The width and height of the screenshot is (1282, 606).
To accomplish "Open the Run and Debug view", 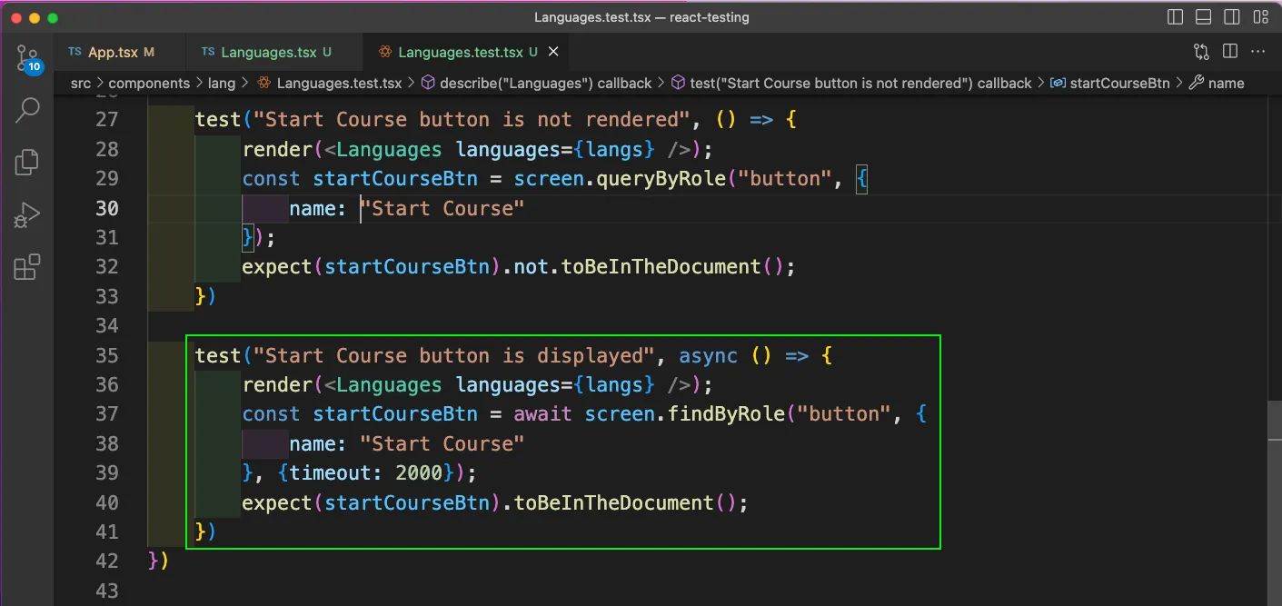I will [27, 215].
